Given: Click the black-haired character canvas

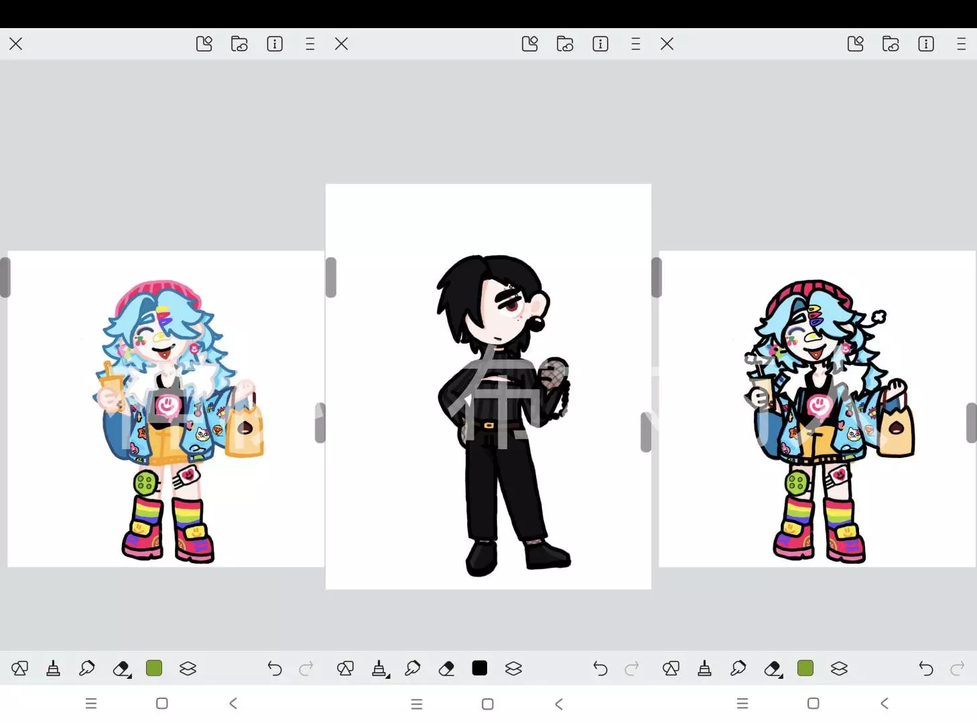Looking at the screenshot, I should coord(488,386).
